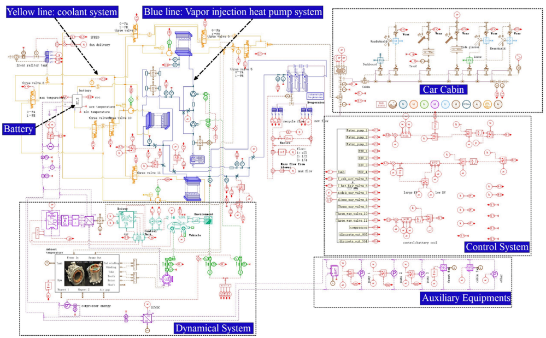546x338 pixels.
Task: Click the EXV_4 output port label
Action: (x=363, y=172)
